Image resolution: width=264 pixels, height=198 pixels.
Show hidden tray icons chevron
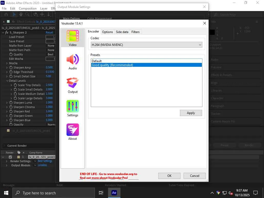212,193
